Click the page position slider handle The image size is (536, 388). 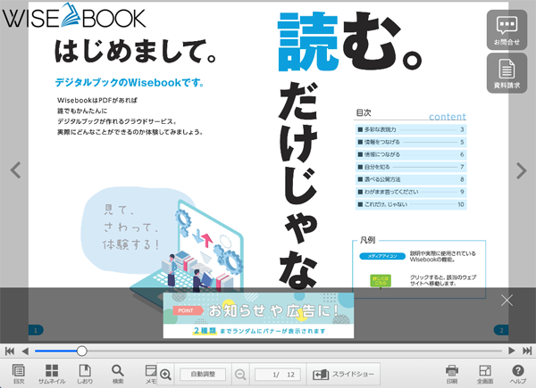pos(81,351)
